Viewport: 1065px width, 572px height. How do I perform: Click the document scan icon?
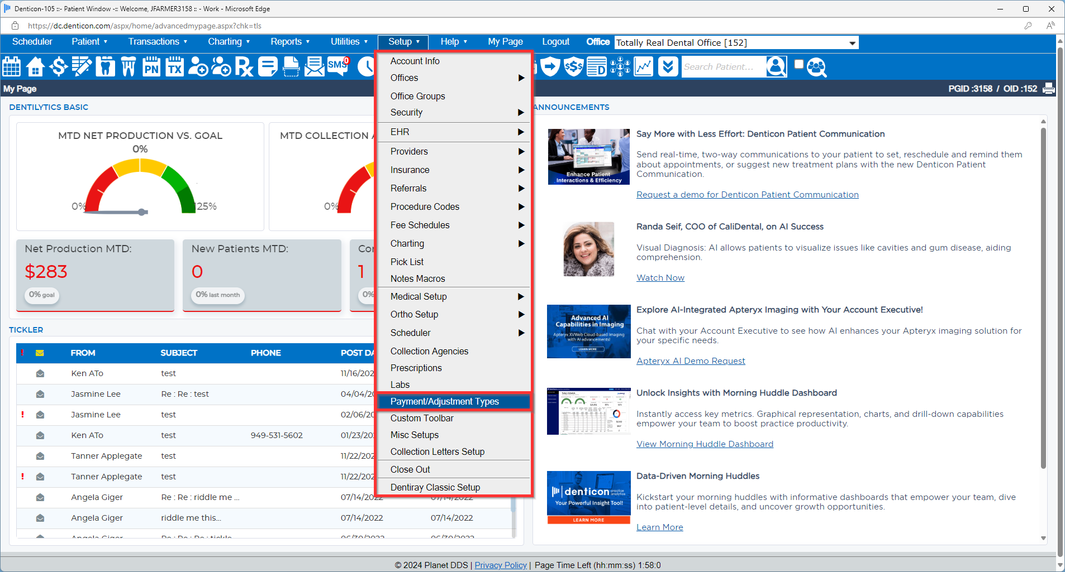point(291,67)
